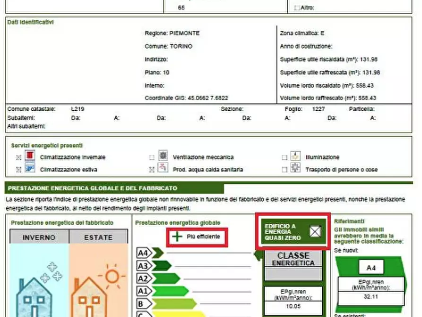Select the INVERNO column header

pyautogui.click(x=39, y=238)
